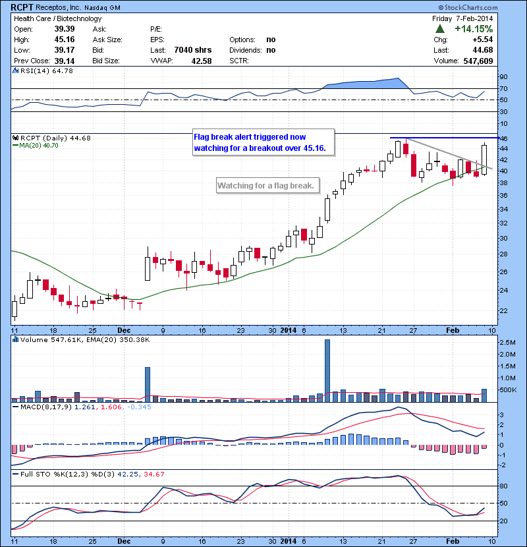Click the Feb label on the price chart axis

click(453, 330)
